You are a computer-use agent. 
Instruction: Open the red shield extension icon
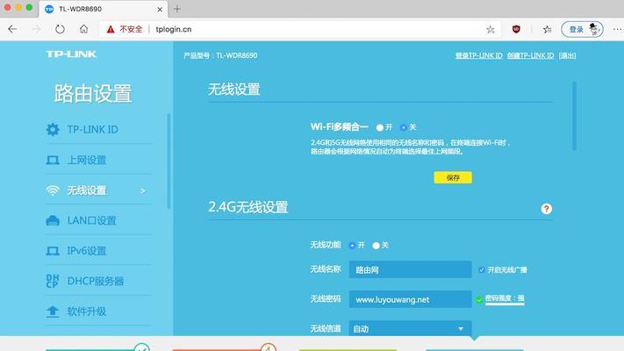tap(516, 29)
